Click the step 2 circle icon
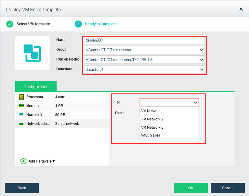Image resolution: width=249 pixels, height=196 pixels. pos(78,24)
